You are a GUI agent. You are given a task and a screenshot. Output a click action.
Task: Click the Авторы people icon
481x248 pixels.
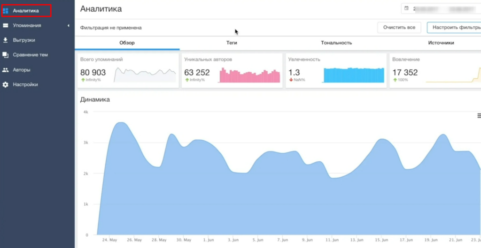click(x=6, y=70)
